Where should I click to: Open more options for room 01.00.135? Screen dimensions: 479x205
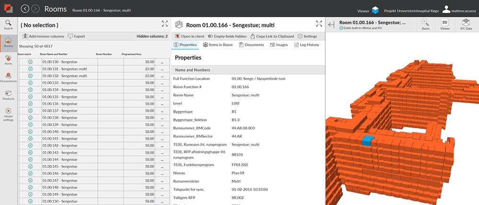point(162,97)
